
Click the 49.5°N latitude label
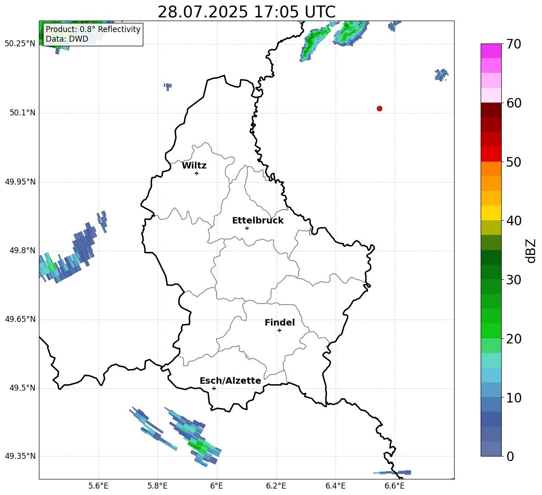coord(22,388)
